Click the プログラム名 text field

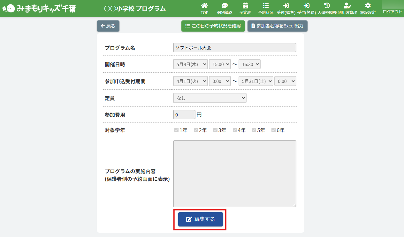click(x=234, y=48)
